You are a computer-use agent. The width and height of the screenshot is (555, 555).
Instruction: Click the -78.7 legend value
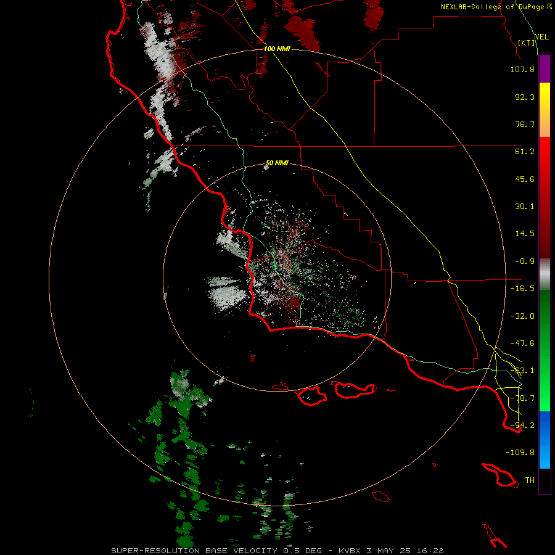point(522,398)
